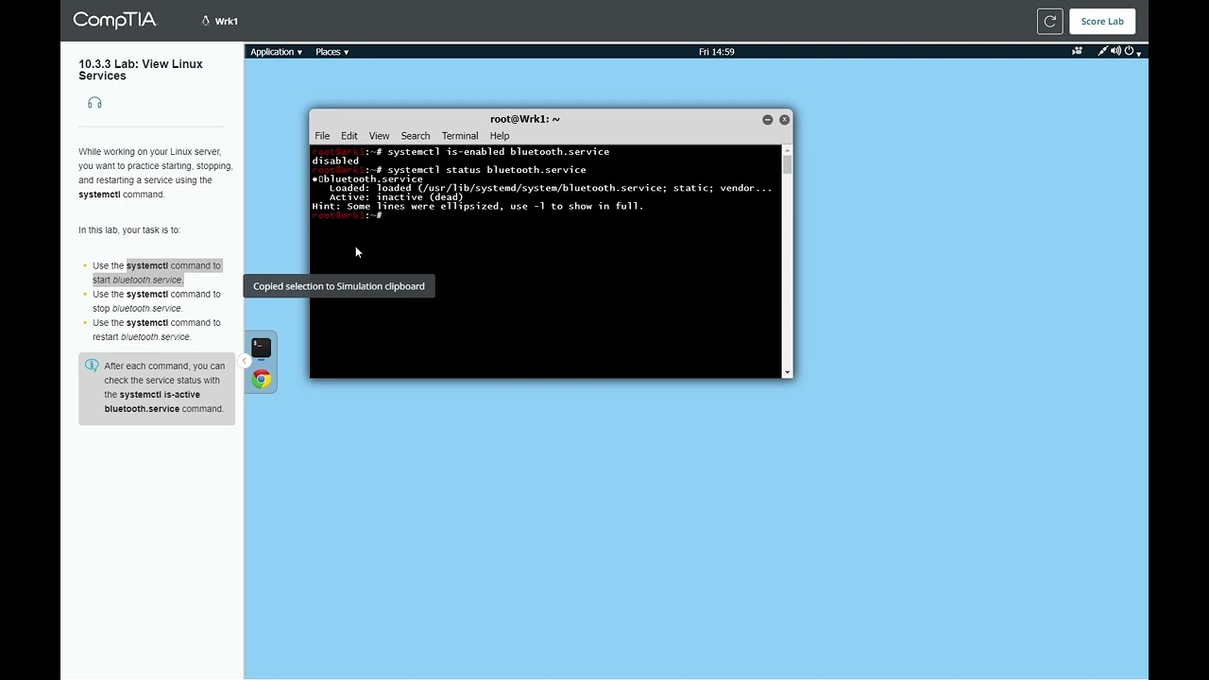
Task: Click the '10.3.3 Lab: View Linux Services' heading
Action: click(x=141, y=70)
